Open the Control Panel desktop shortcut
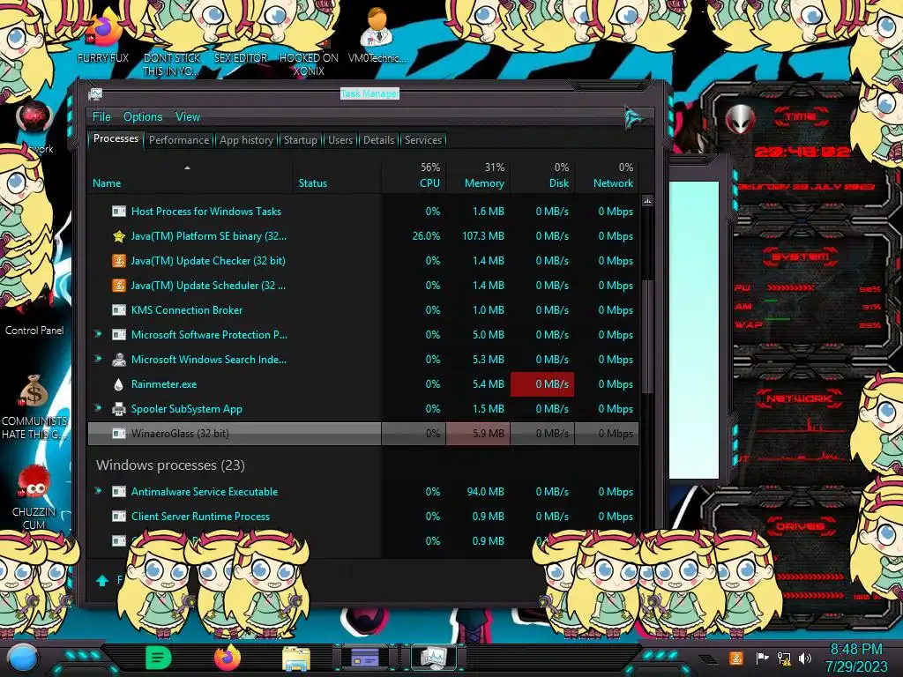Viewport: 903px width, 677px height. point(34,331)
